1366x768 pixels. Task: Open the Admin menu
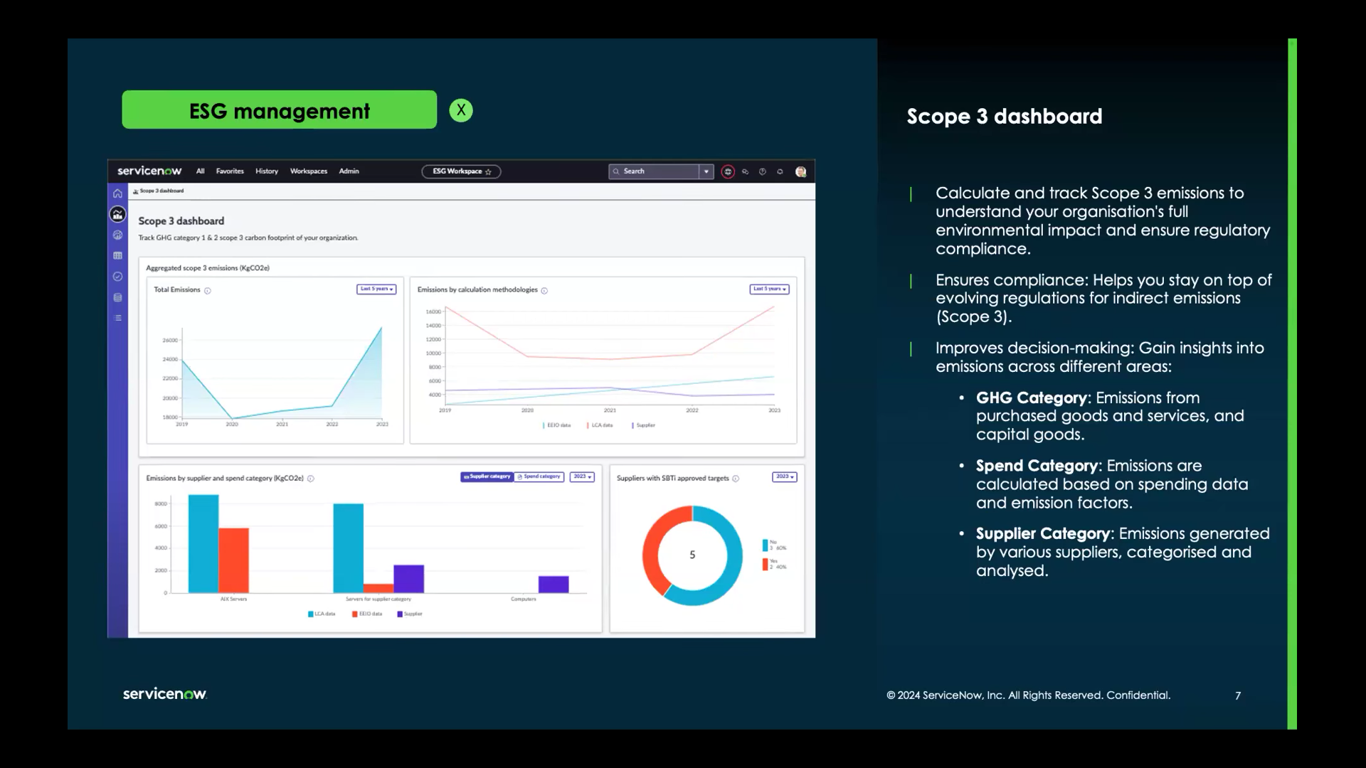pyautogui.click(x=349, y=171)
